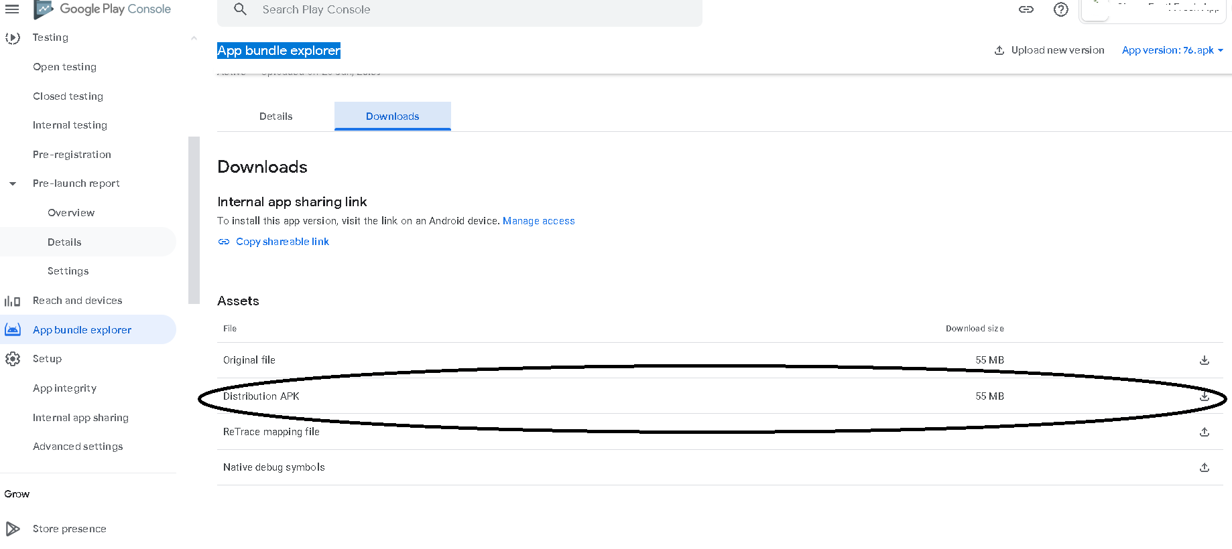The image size is (1232, 549).
Task: Click the Testing section icon
Action: [x=13, y=38]
